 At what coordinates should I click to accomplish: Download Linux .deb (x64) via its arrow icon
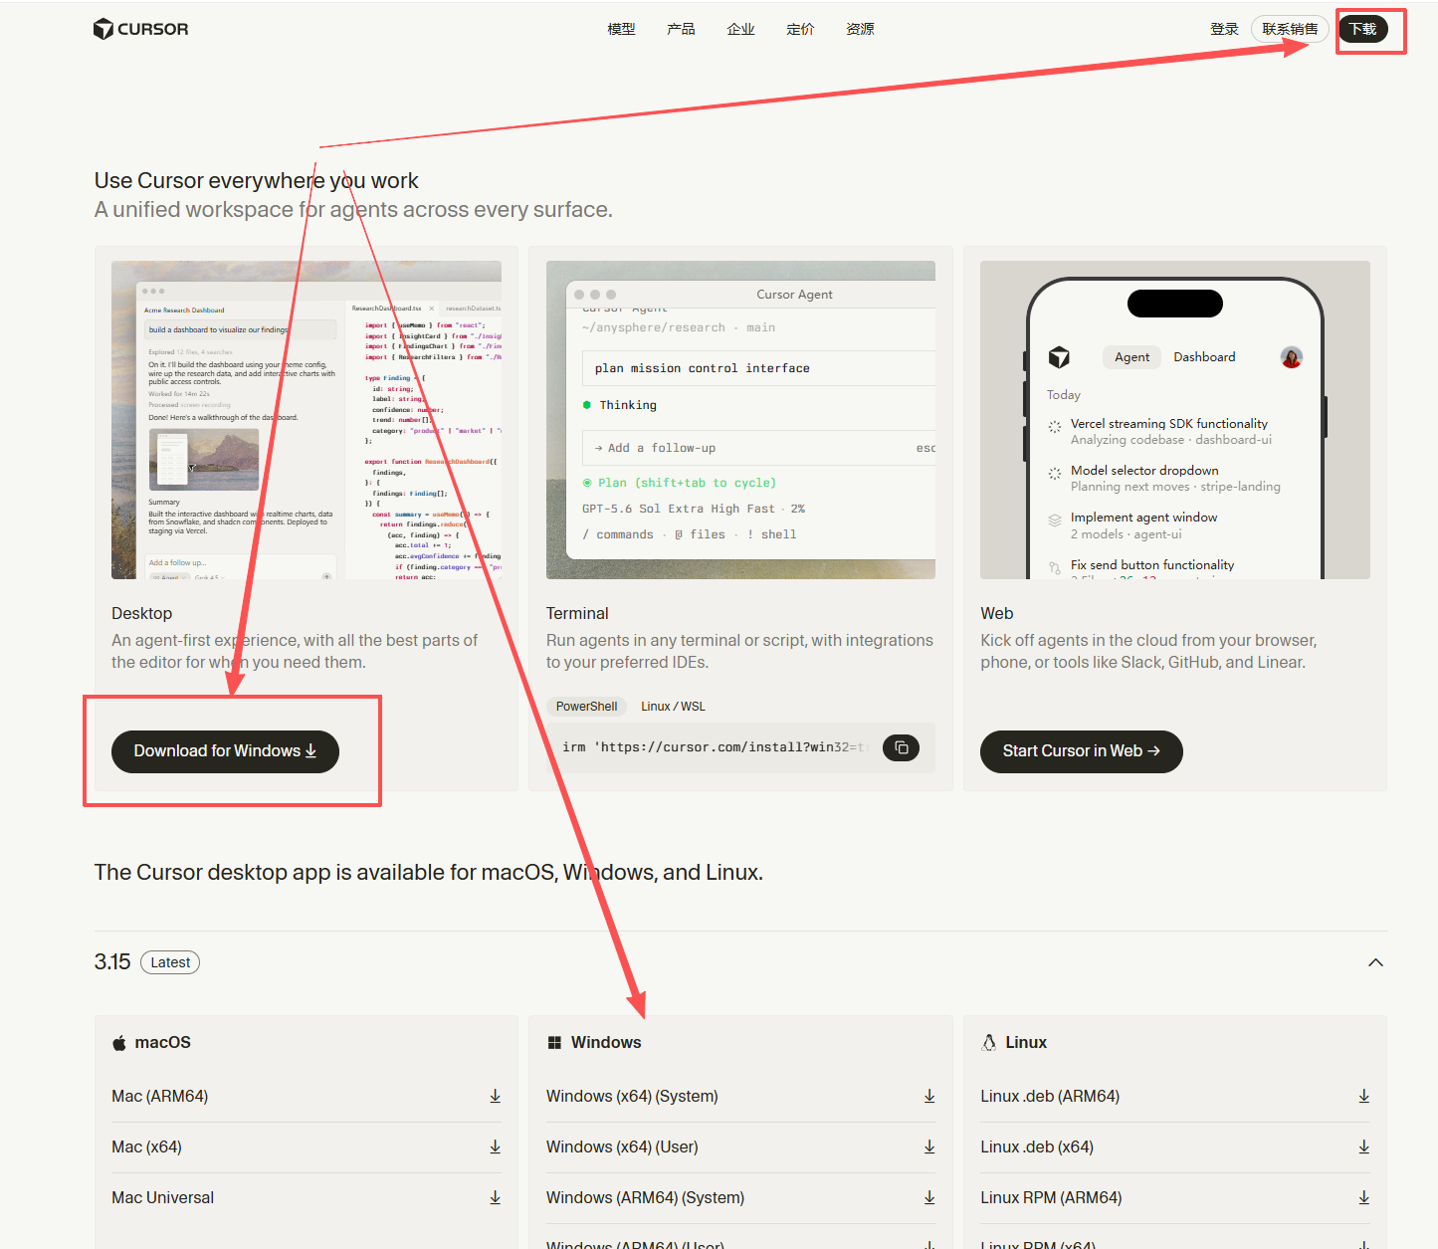click(x=1363, y=1146)
